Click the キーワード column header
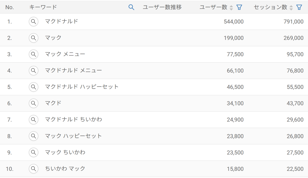This screenshot has width=308, height=178. [43, 7]
